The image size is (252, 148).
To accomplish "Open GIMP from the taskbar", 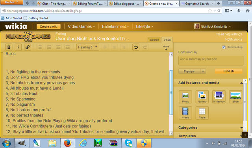I will coord(22,143).
